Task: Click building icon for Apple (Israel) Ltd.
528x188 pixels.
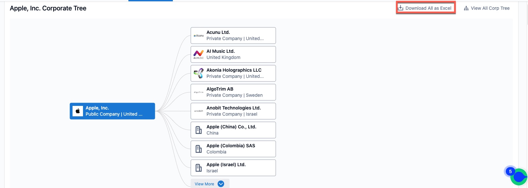Action: coord(198,168)
